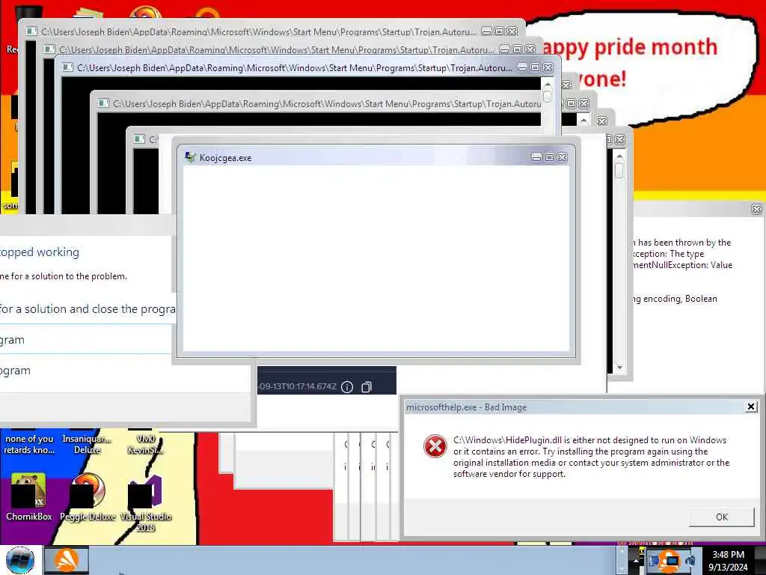Launch the Peggle Deluxe desktop shortcut
This screenshot has height=575, width=766.
point(88,497)
